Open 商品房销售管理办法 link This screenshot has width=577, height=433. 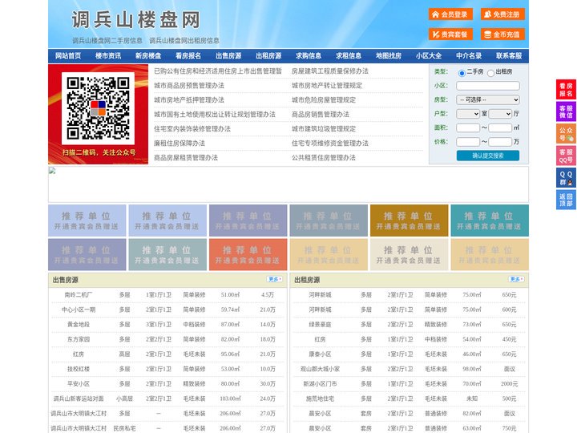(x=321, y=114)
